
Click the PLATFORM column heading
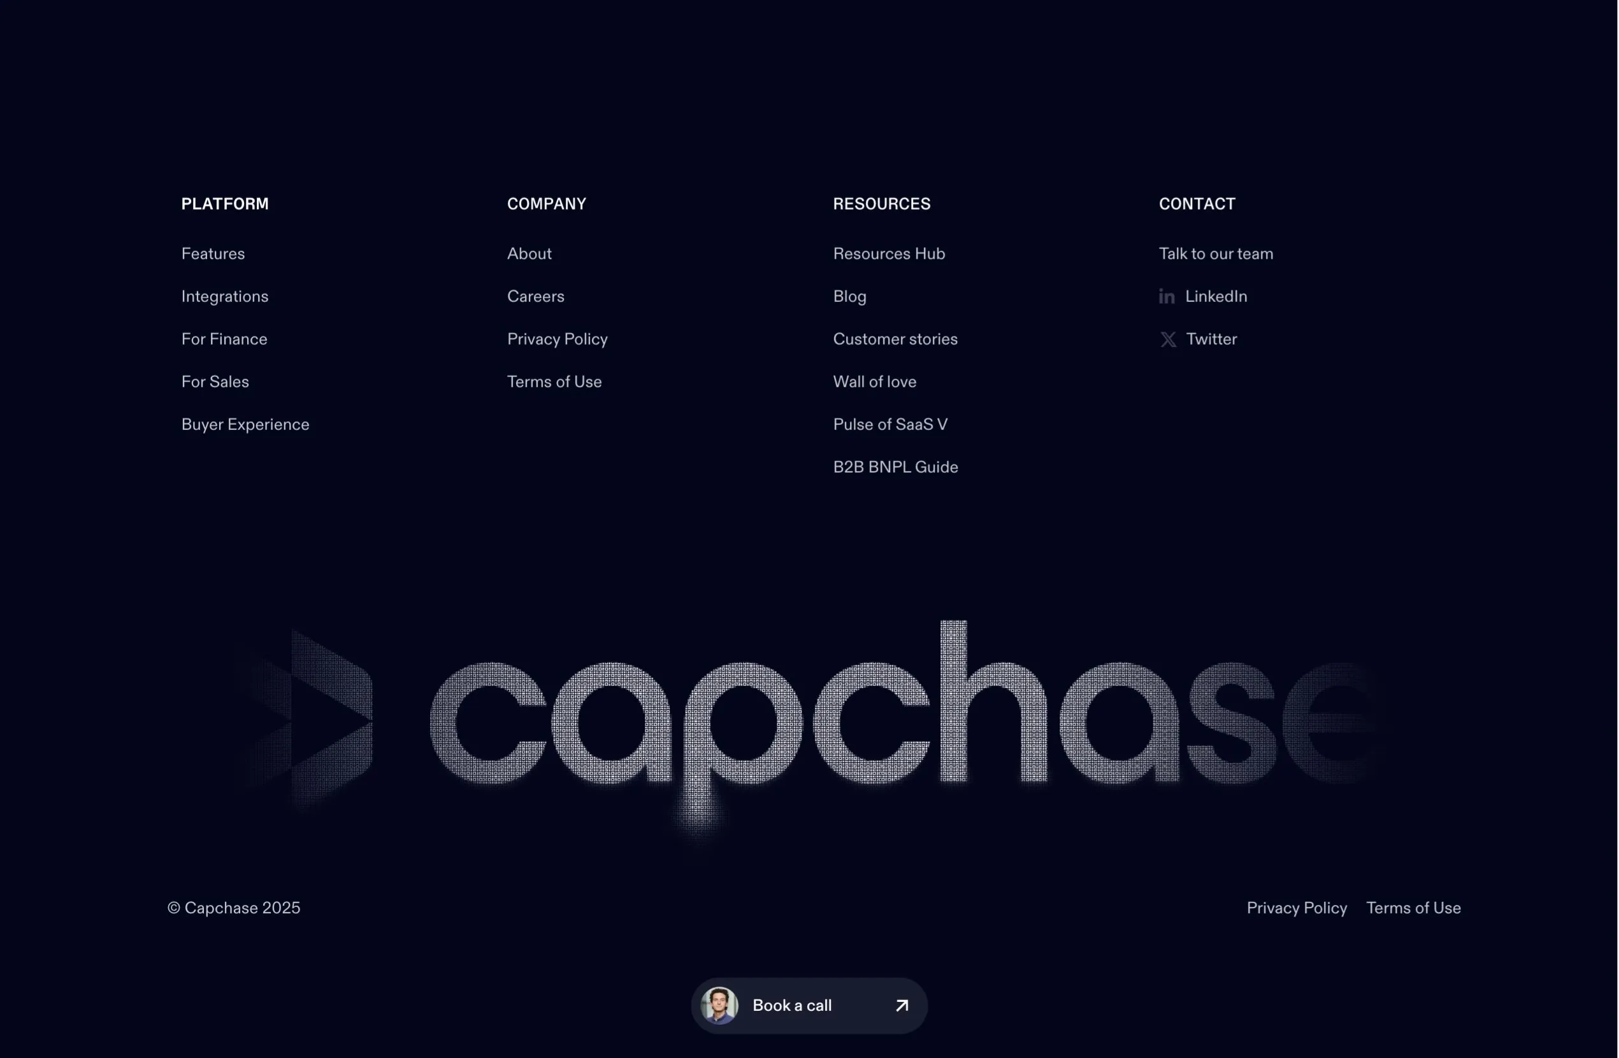click(225, 204)
